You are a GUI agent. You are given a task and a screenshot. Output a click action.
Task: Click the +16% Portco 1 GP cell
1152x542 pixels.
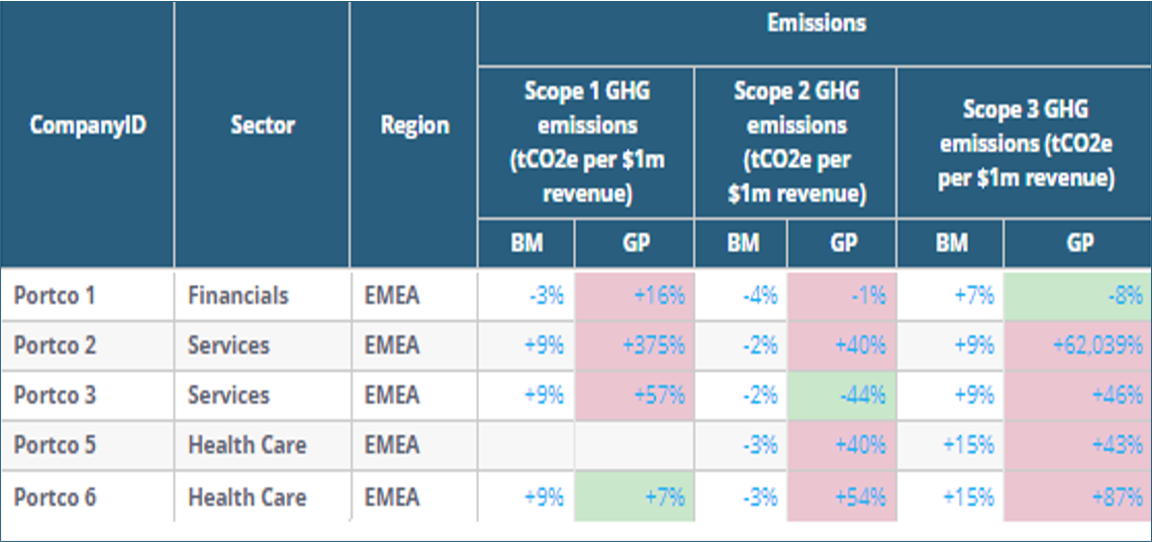click(634, 296)
